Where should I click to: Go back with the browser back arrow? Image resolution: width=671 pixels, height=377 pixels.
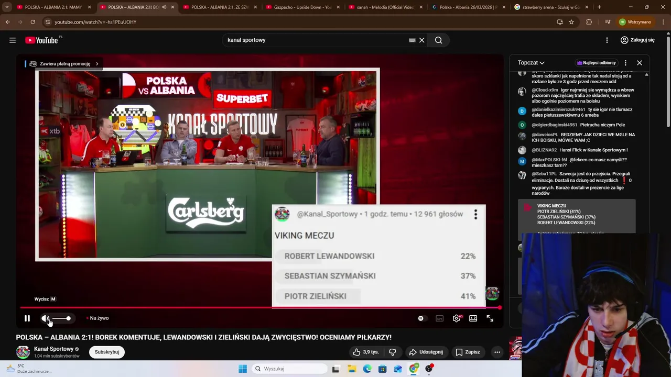[8, 22]
